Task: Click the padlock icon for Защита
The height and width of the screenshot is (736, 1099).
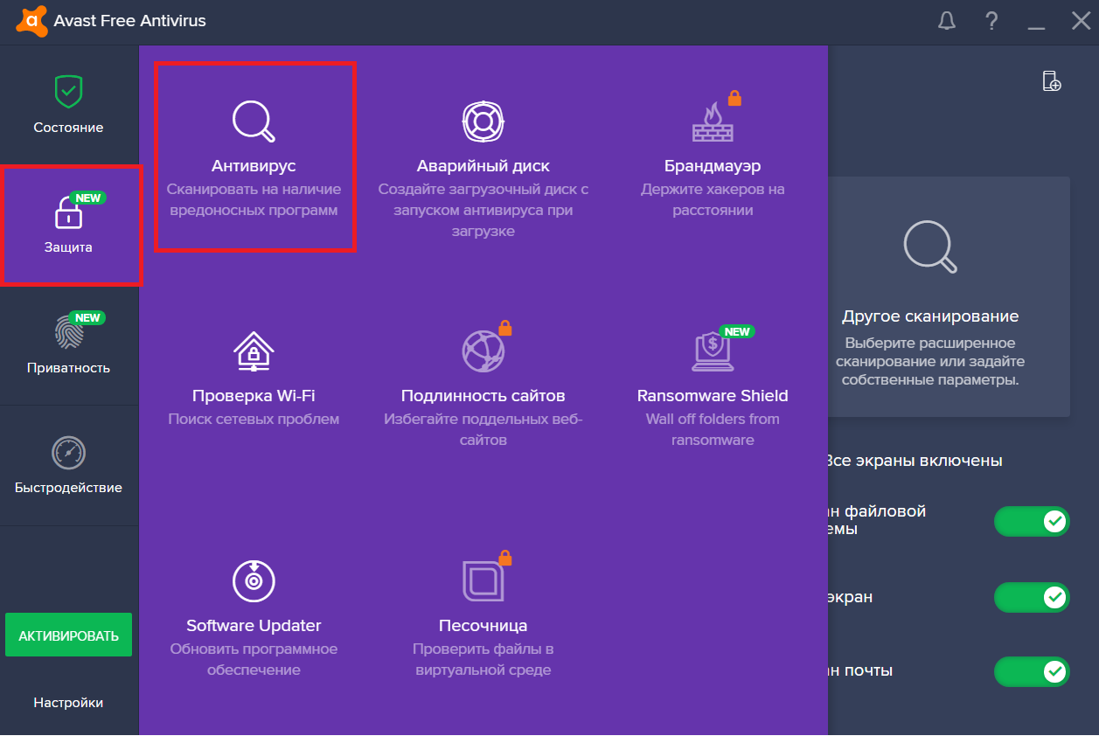Action: click(68, 212)
